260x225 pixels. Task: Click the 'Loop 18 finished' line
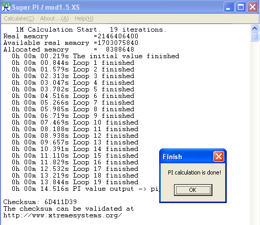click(x=75, y=176)
